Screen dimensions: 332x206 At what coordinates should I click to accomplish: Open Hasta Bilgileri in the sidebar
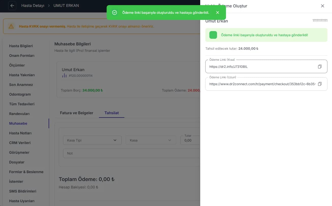(x=21, y=46)
